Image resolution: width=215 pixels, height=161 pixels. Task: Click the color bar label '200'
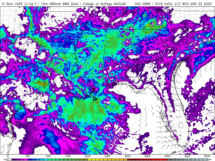click(88, 156)
